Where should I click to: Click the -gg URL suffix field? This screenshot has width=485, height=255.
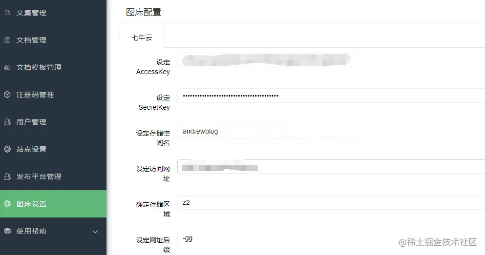[x=222, y=238]
